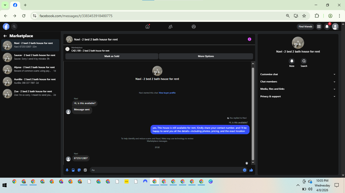The image size is (345, 193).
Task: Open the purple conversation info icon
Action: coord(250,39)
